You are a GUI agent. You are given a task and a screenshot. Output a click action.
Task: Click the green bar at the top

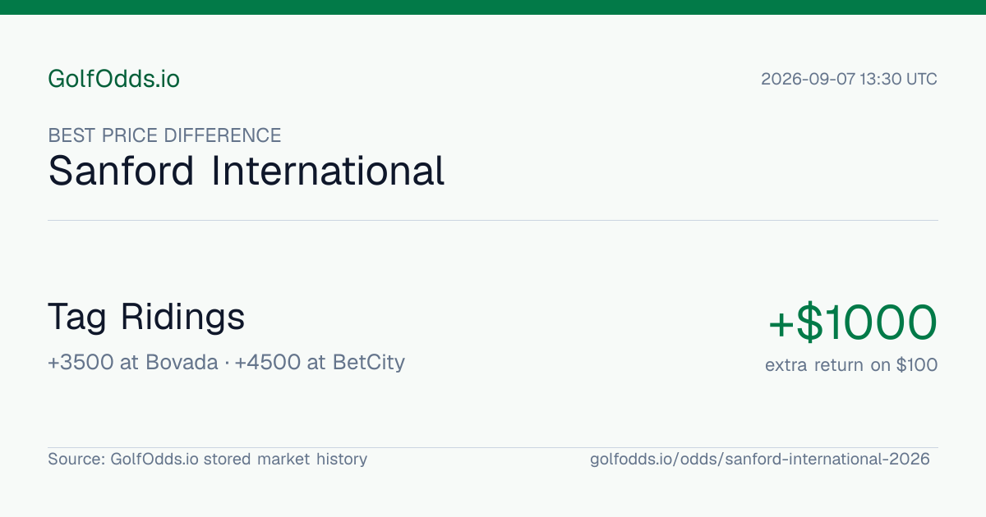pos(493,7)
